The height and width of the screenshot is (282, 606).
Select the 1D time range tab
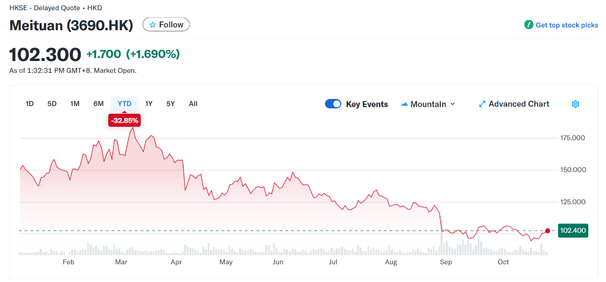30,104
